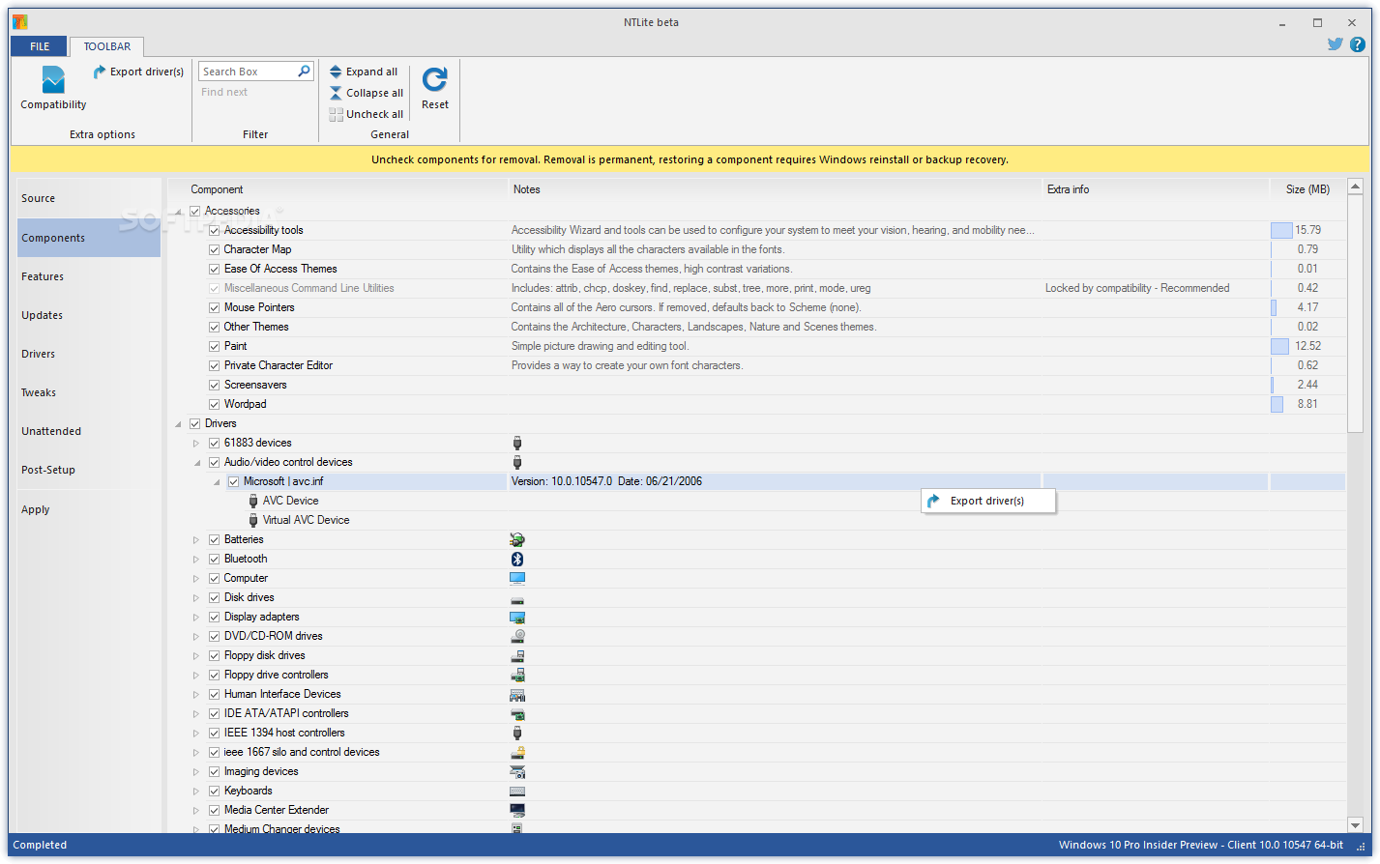Click the 61883 devices plug icon
The height and width of the screenshot is (864, 1380).
[x=517, y=443]
